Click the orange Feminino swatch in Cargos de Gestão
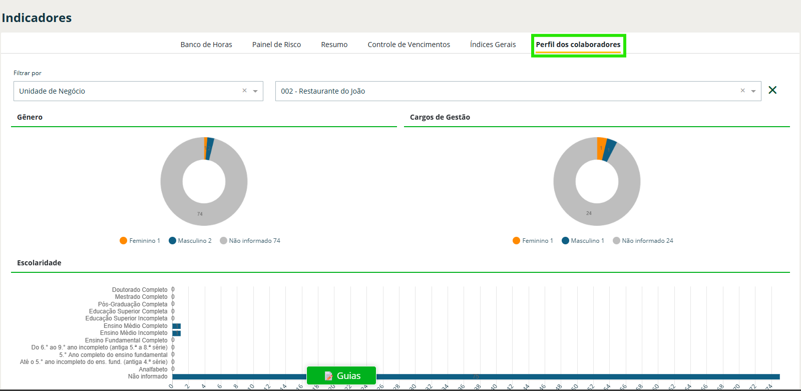The width and height of the screenshot is (801, 391). pos(516,241)
